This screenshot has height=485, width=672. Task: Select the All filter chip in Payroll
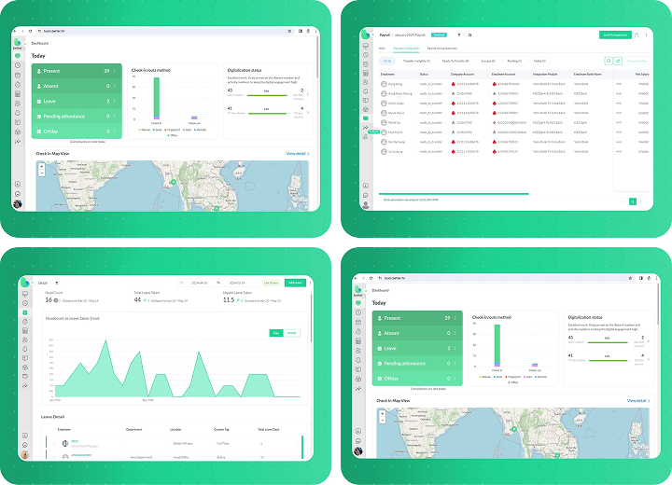pyautogui.click(x=386, y=61)
